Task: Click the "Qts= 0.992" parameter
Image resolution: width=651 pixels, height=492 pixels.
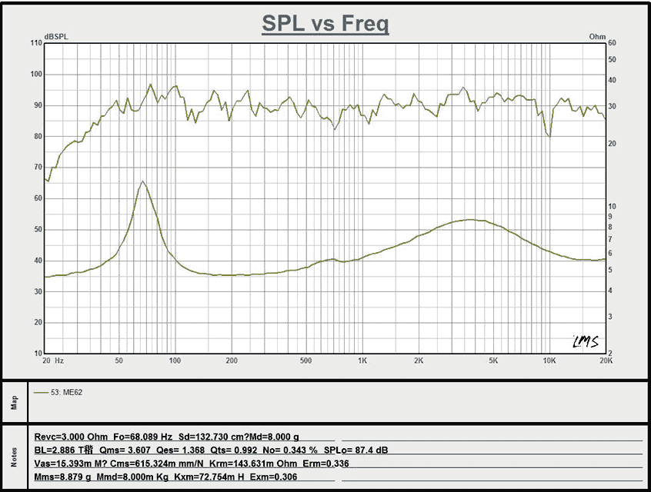Action: click(x=234, y=450)
